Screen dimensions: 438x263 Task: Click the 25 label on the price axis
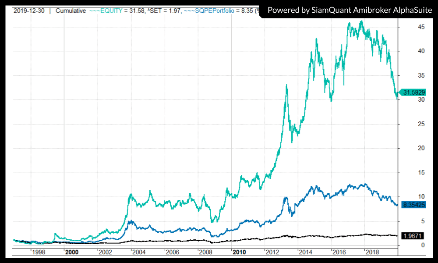[409, 124]
